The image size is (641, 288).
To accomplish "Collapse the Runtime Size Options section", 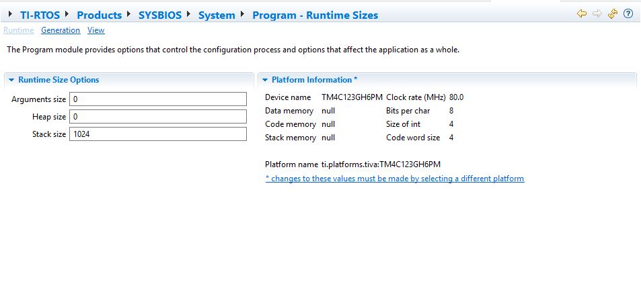I will coord(11,80).
